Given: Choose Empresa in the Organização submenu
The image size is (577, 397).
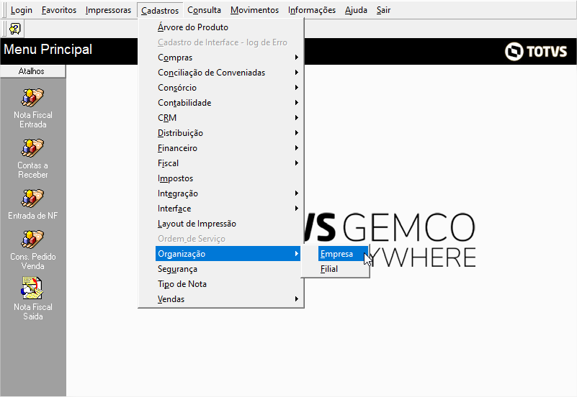Looking at the screenshot, I should [x=343, y=254].
